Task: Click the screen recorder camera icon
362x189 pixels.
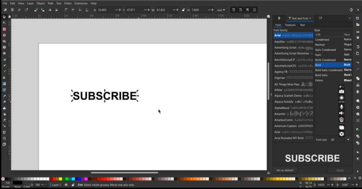Action: point(341,91)
